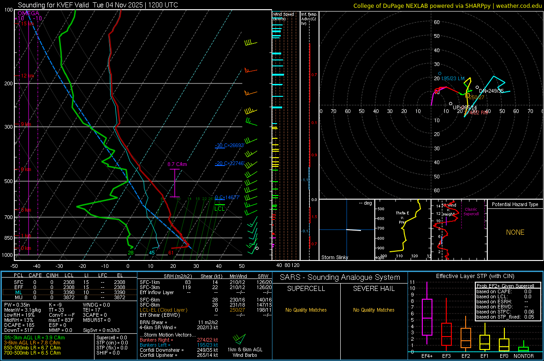Viewport: 544px width, 361px height.
Task: Click the SEVERE HAIL column heading
Action: [373, 289]
